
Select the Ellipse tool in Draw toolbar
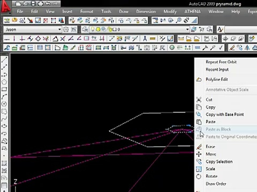coord(4,126)
